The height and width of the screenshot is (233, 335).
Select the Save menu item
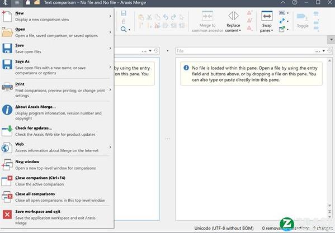(x=56, y=49)
